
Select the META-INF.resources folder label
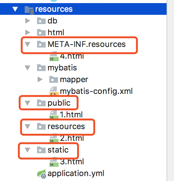point(86,44)
